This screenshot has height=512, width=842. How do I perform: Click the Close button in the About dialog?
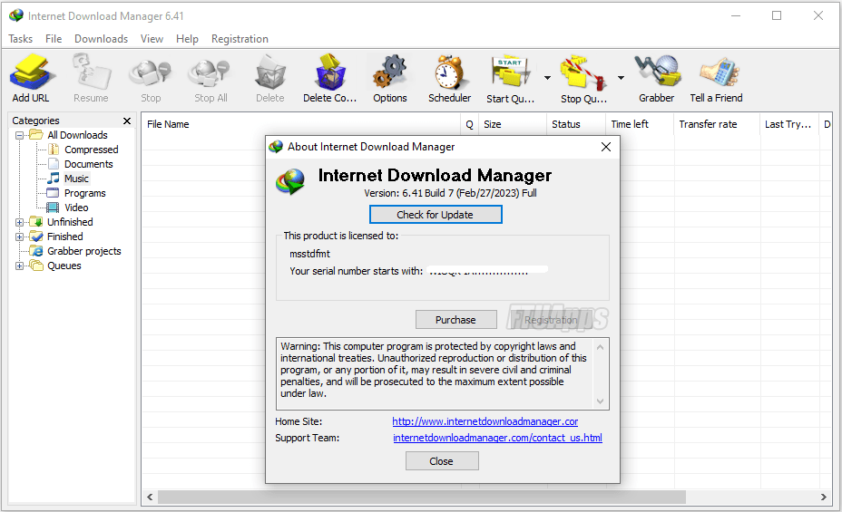[441, 461]
